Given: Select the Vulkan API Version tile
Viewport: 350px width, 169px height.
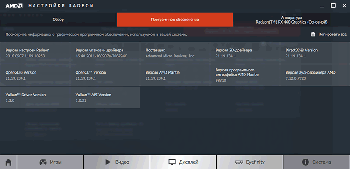Looking at the screenshot, I should click(x=105, y=98).
